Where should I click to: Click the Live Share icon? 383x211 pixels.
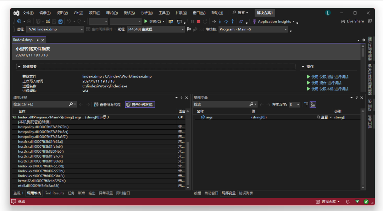click(x=343, y=22)
